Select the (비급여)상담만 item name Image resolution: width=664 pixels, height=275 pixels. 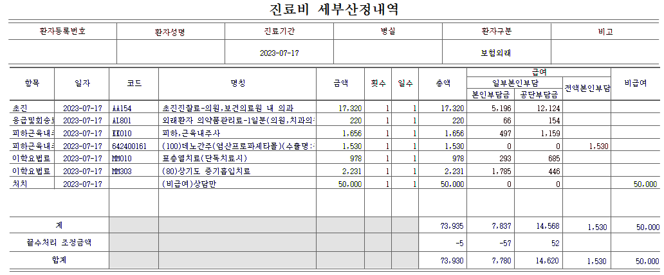pos(190,184)
